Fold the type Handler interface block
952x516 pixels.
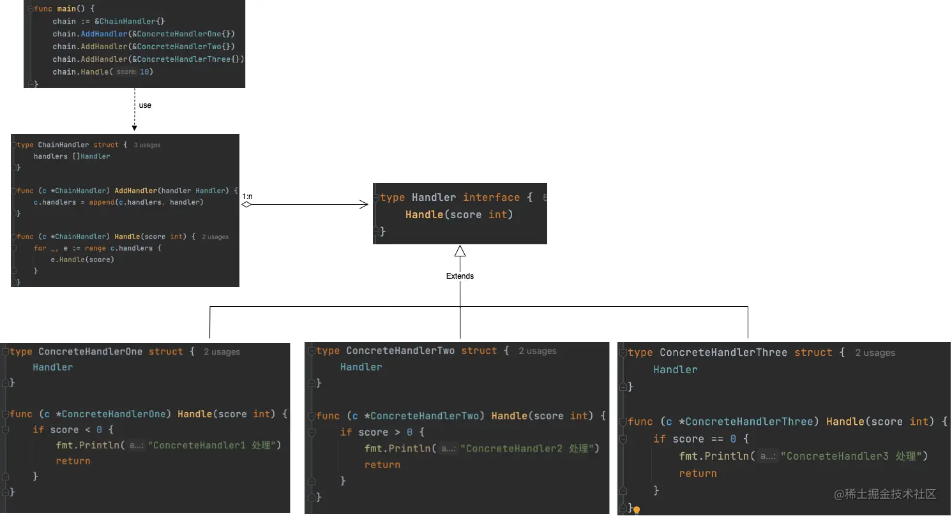[x=377, y=198]
